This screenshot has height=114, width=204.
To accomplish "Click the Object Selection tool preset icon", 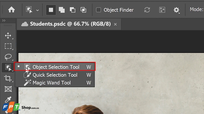I will [29, 10].
